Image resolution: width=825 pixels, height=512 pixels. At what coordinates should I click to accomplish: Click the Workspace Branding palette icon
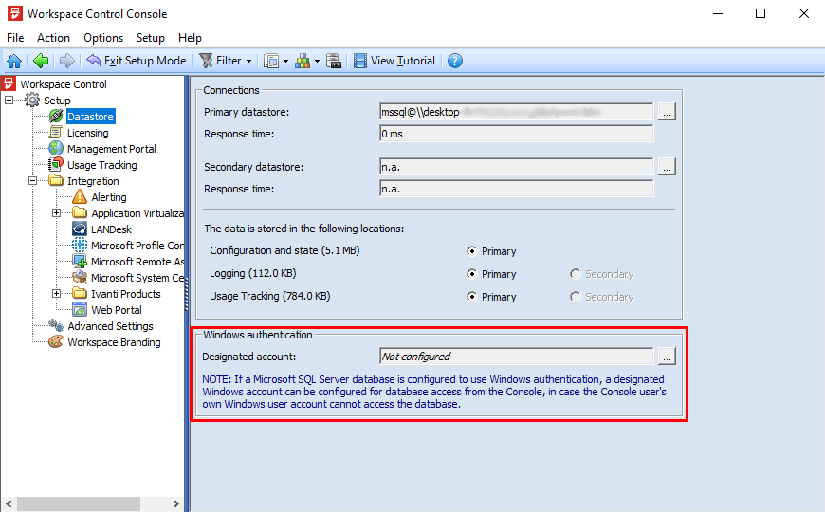coord(56,341)
